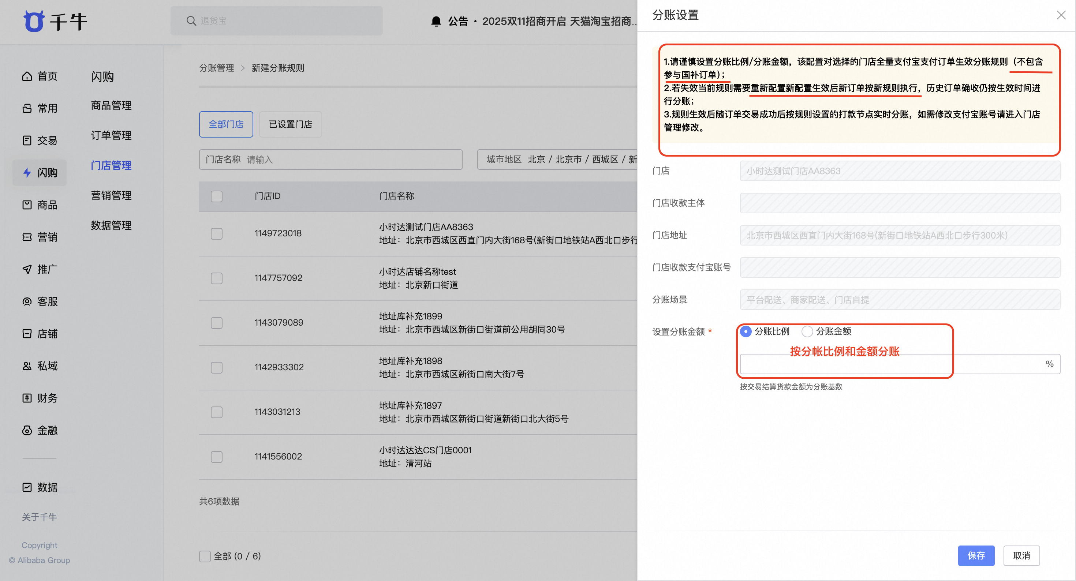The image size is (1076, 581).
Task: Click the home icon in the sidebar
Action: click(x=27, y=76)
